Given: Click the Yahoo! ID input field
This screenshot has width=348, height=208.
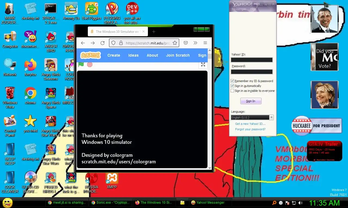Looking at the screenshot, I should [x=252, y=60].
